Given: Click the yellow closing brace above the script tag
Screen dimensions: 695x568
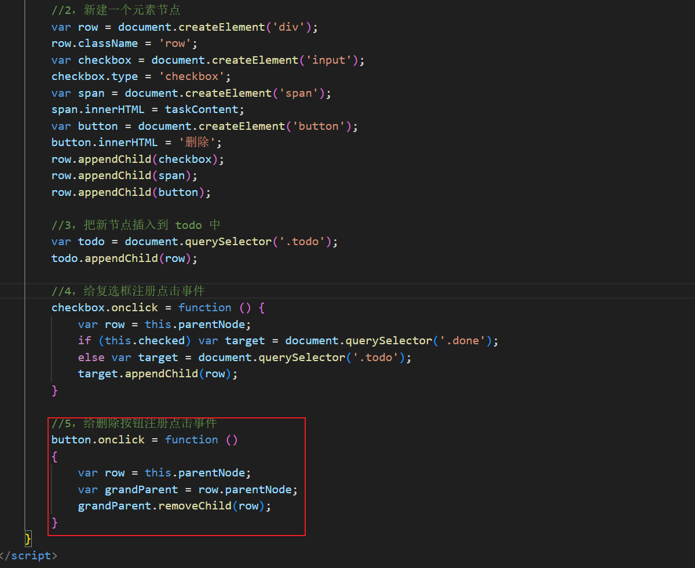Looking at the screenshot, I should coord(28,539).
